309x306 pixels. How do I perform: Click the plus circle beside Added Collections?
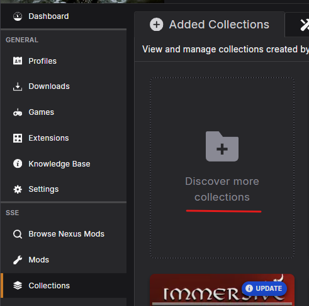pyautogui.click(x=156, y=25)
